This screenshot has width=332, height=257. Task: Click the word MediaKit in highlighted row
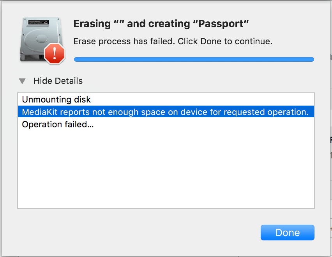(x=40, y=112)
